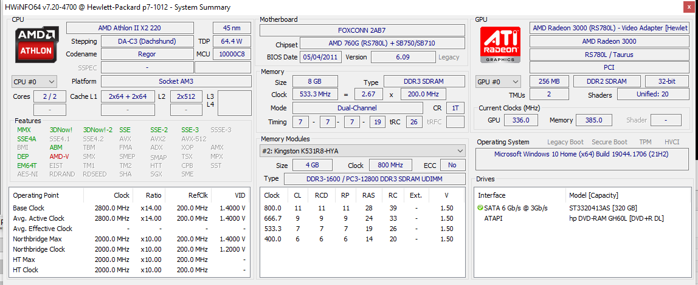This screenshot has width=698, height=285.
Task: Click the Unified: 20 shaders field
Action: point(653,95)
